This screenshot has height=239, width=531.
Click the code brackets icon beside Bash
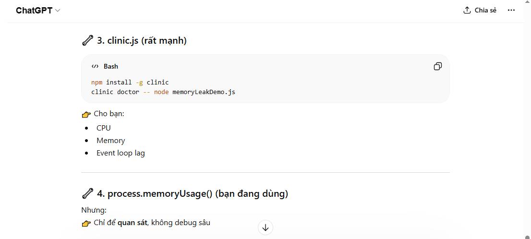(95, 66)
